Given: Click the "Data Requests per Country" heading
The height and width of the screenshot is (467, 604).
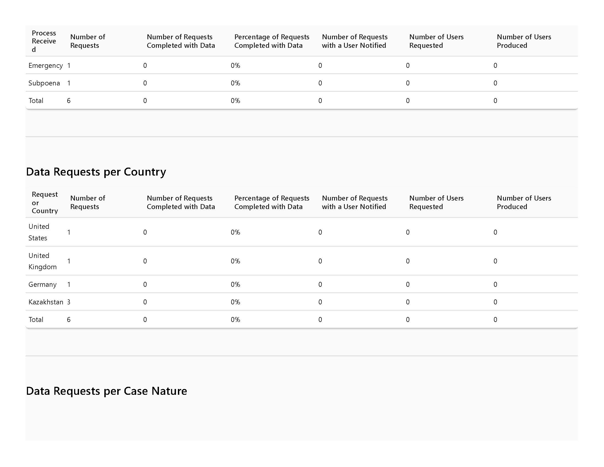Looking at the screenshot, I should pyautogui.click(x=96, y=172).
